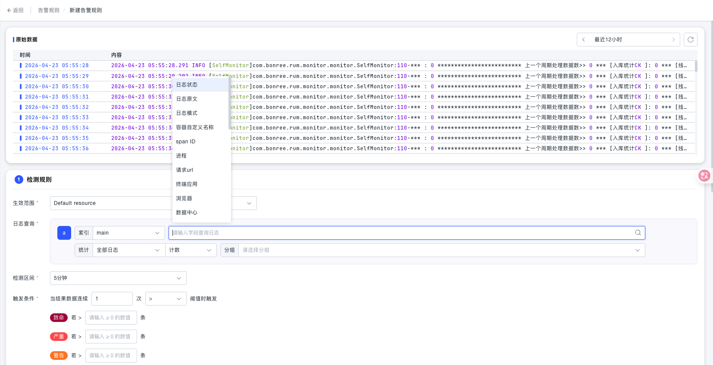The width and height of the screenshot is (713, 365).
Task: Click the raw data table scrollbar
Action: pyautogui.click(x=696, y=66)
